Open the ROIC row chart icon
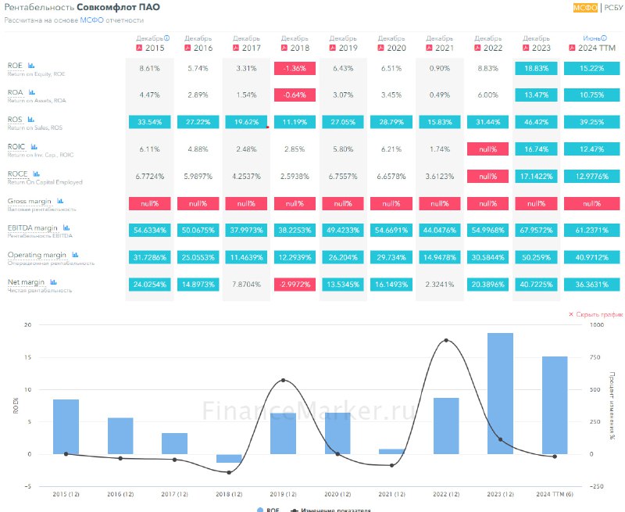The width and height of the screenshot is (625, 512). tap(34, 147)
